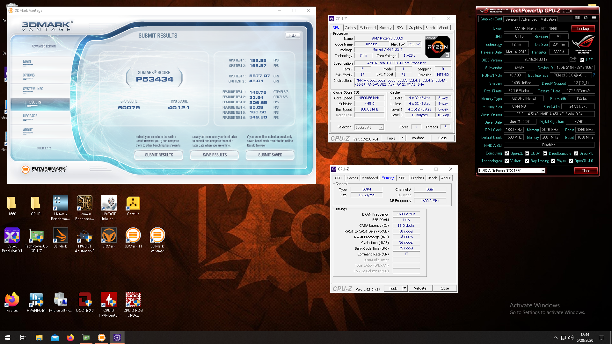Launch HWBOT Unigine desktop shortcut
The width and height of the screenshot is (612, 344).
pyautogui.click(x=109, y=208)
